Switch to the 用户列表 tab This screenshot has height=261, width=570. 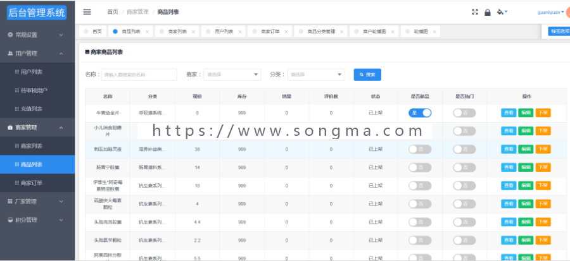point(224,32)
